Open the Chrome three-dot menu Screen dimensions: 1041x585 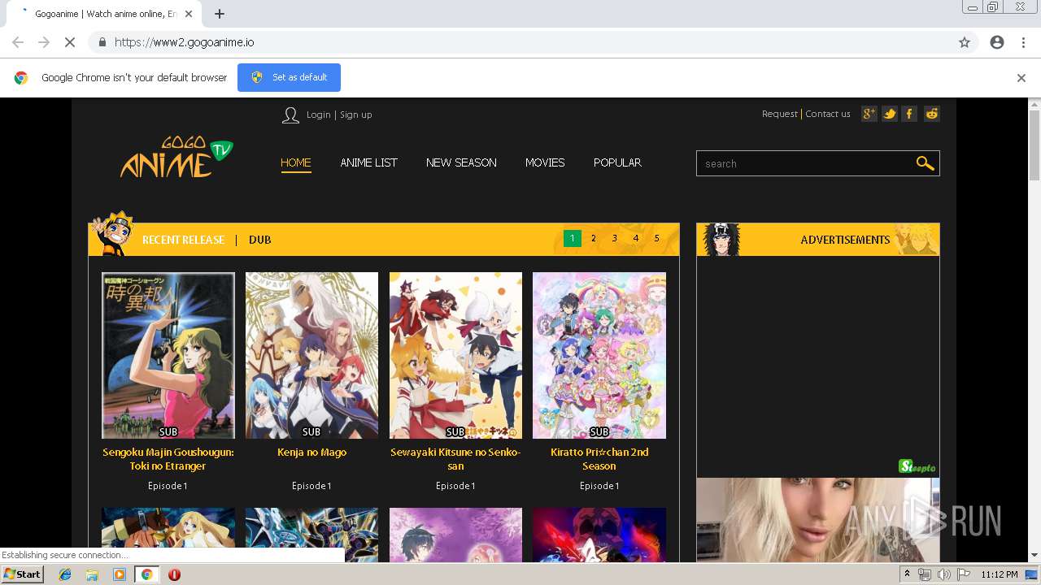pos(1023,42)
